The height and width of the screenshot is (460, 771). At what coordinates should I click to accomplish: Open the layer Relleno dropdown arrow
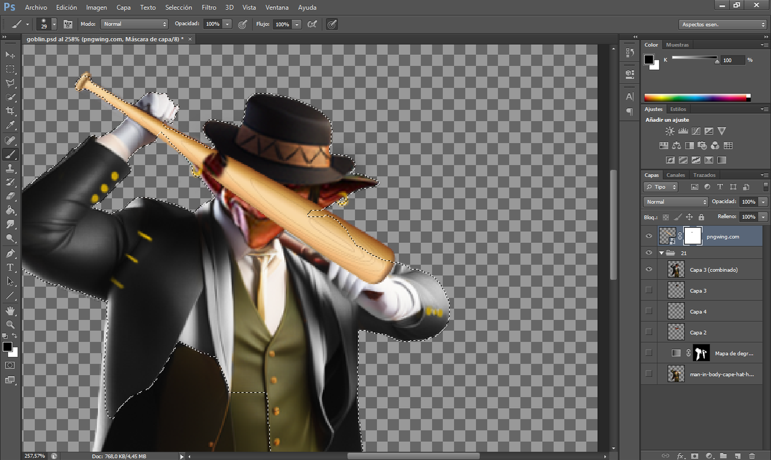tap(763, 216)
